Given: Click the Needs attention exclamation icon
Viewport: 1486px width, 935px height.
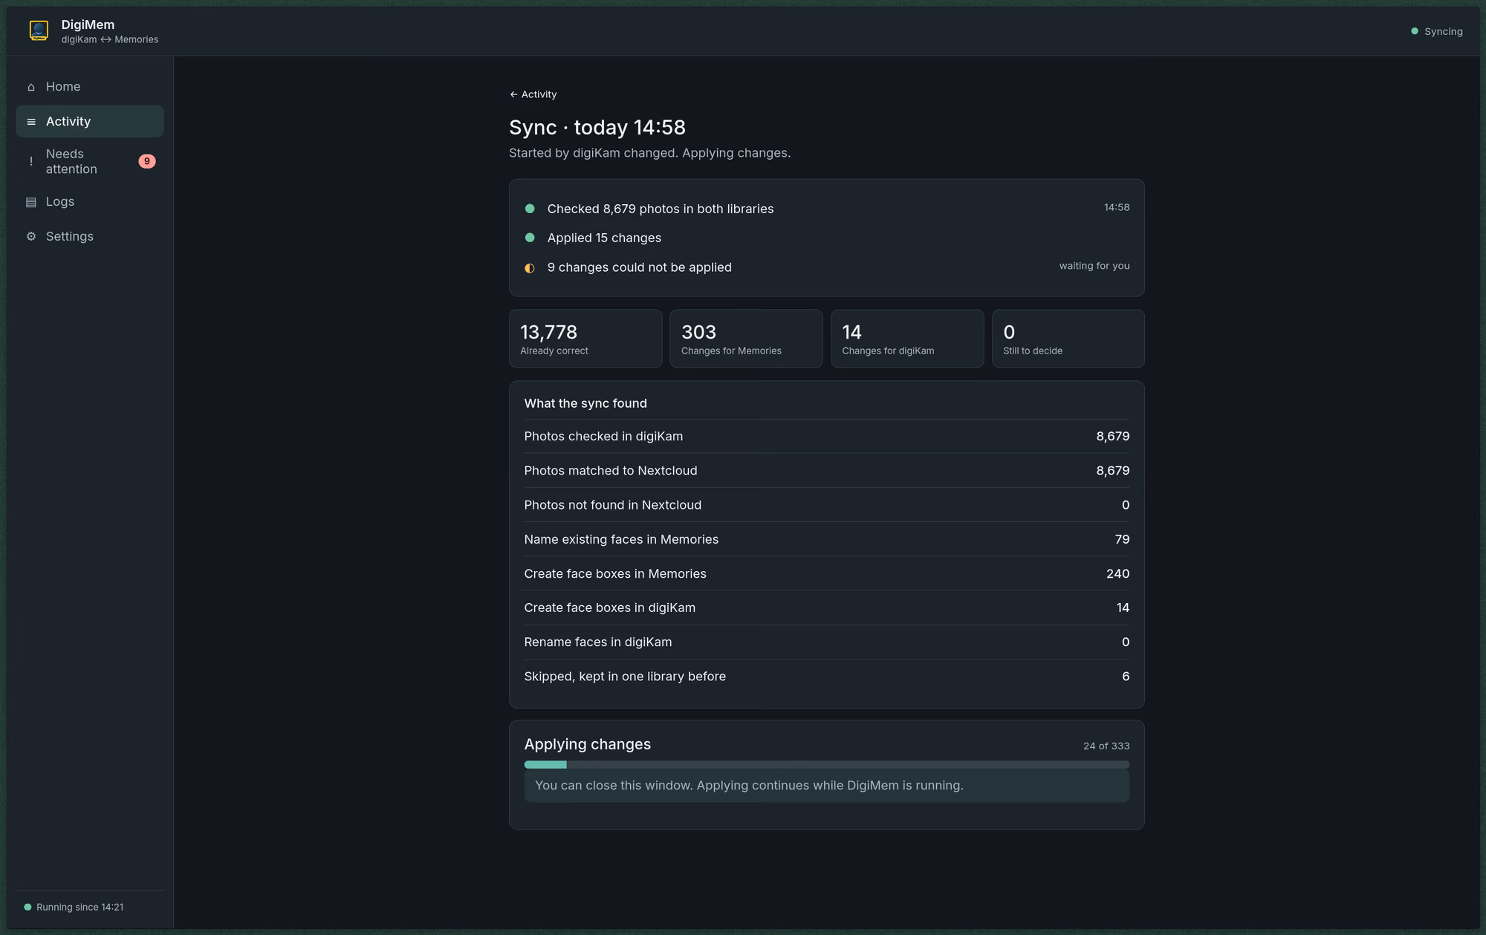Looking at the screenshot, I should [x=31, y=161].
